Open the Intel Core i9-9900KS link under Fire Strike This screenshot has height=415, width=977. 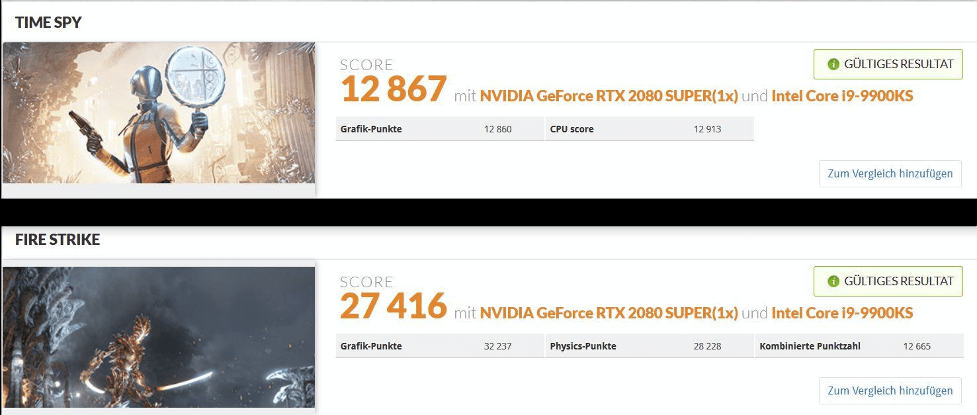(841, 313)
